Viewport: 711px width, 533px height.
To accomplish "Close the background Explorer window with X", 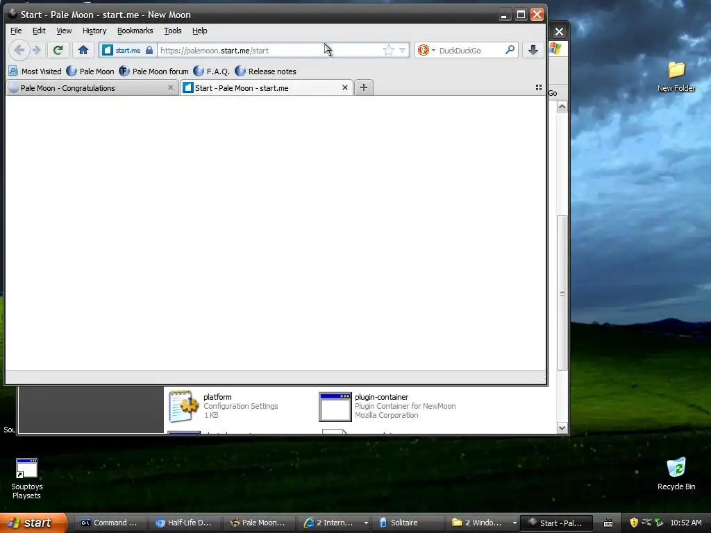I will [x=559, y=32].
